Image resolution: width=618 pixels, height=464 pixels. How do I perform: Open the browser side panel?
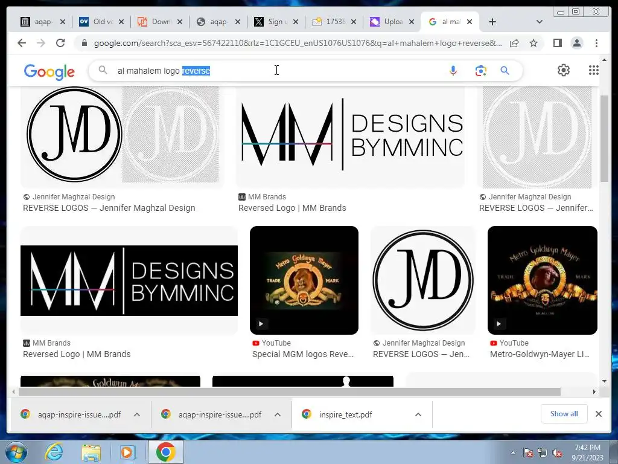point(557,43)
